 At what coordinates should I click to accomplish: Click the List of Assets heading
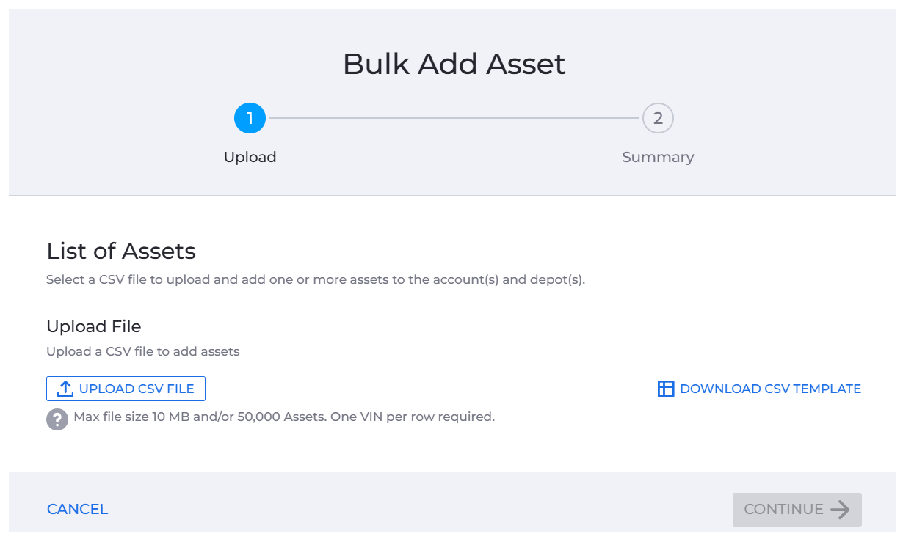tap(121, 251)
